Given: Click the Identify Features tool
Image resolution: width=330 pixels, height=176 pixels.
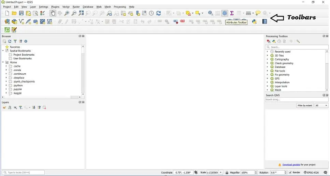Looking at the screenshot, I should [211, 13].
